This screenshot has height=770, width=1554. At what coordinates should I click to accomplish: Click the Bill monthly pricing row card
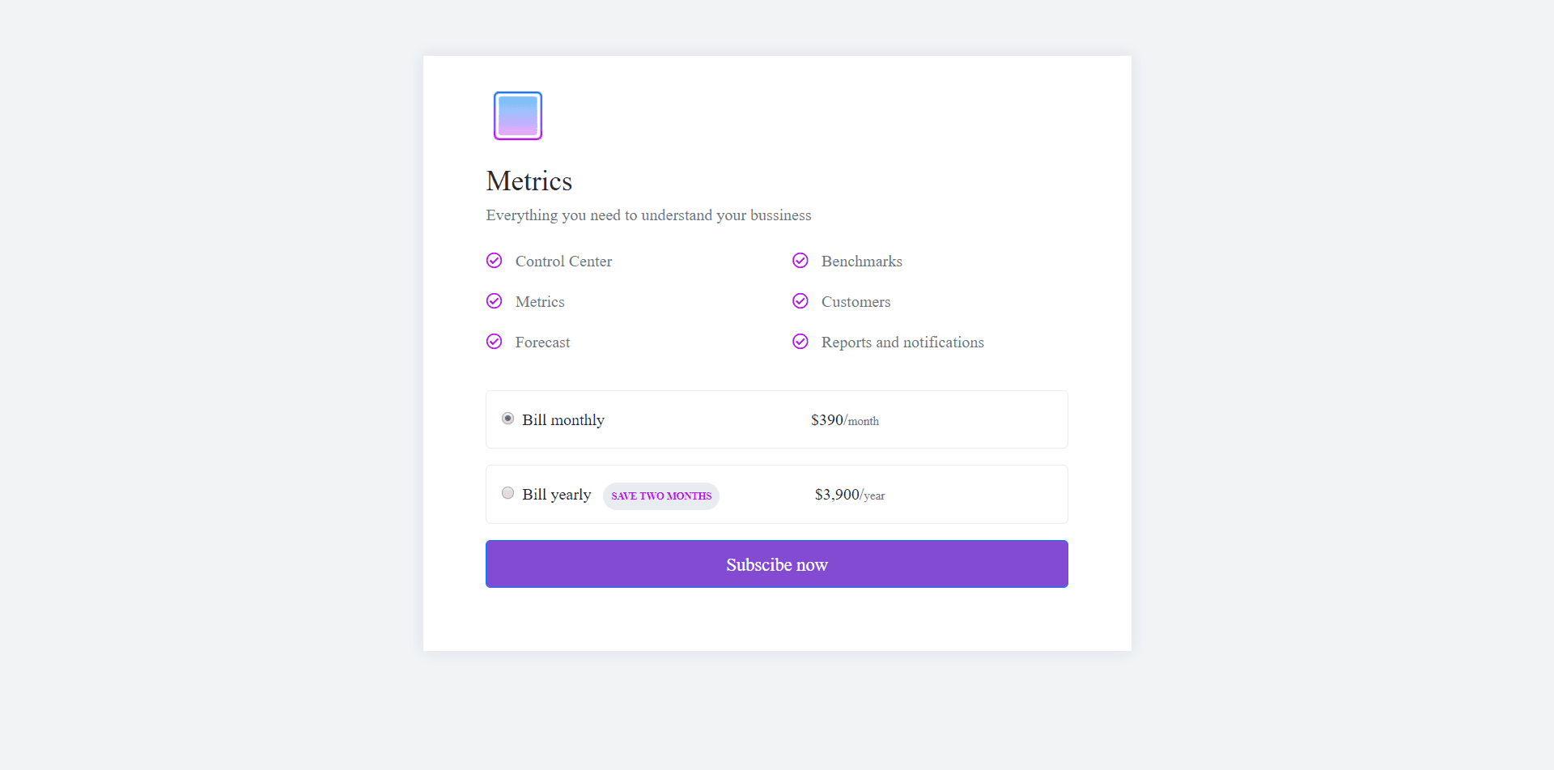coord(776,419)
